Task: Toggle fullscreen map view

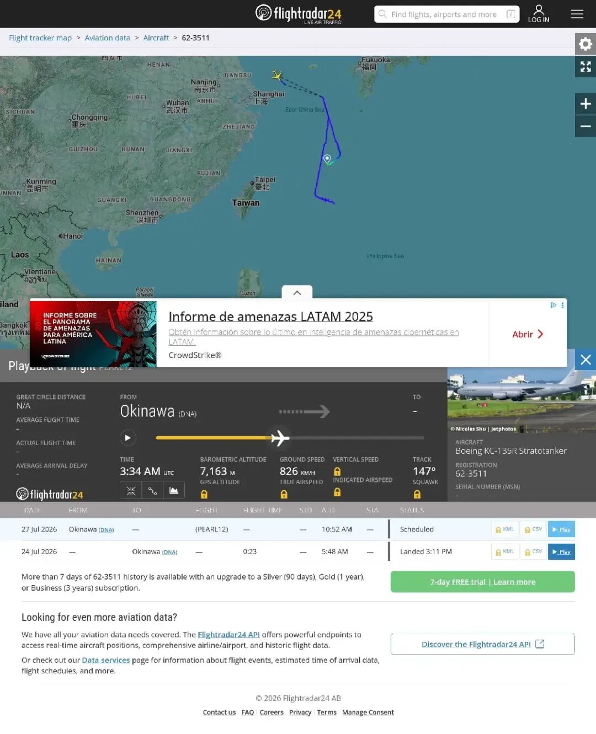Action: 585,66
